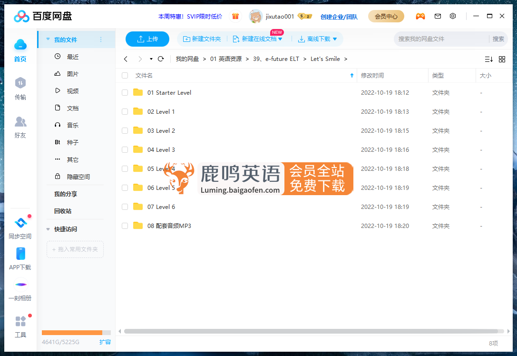Switch to grid view icon
The width and height of the screenshot is (517, 356).
click(x=502, y=59)
